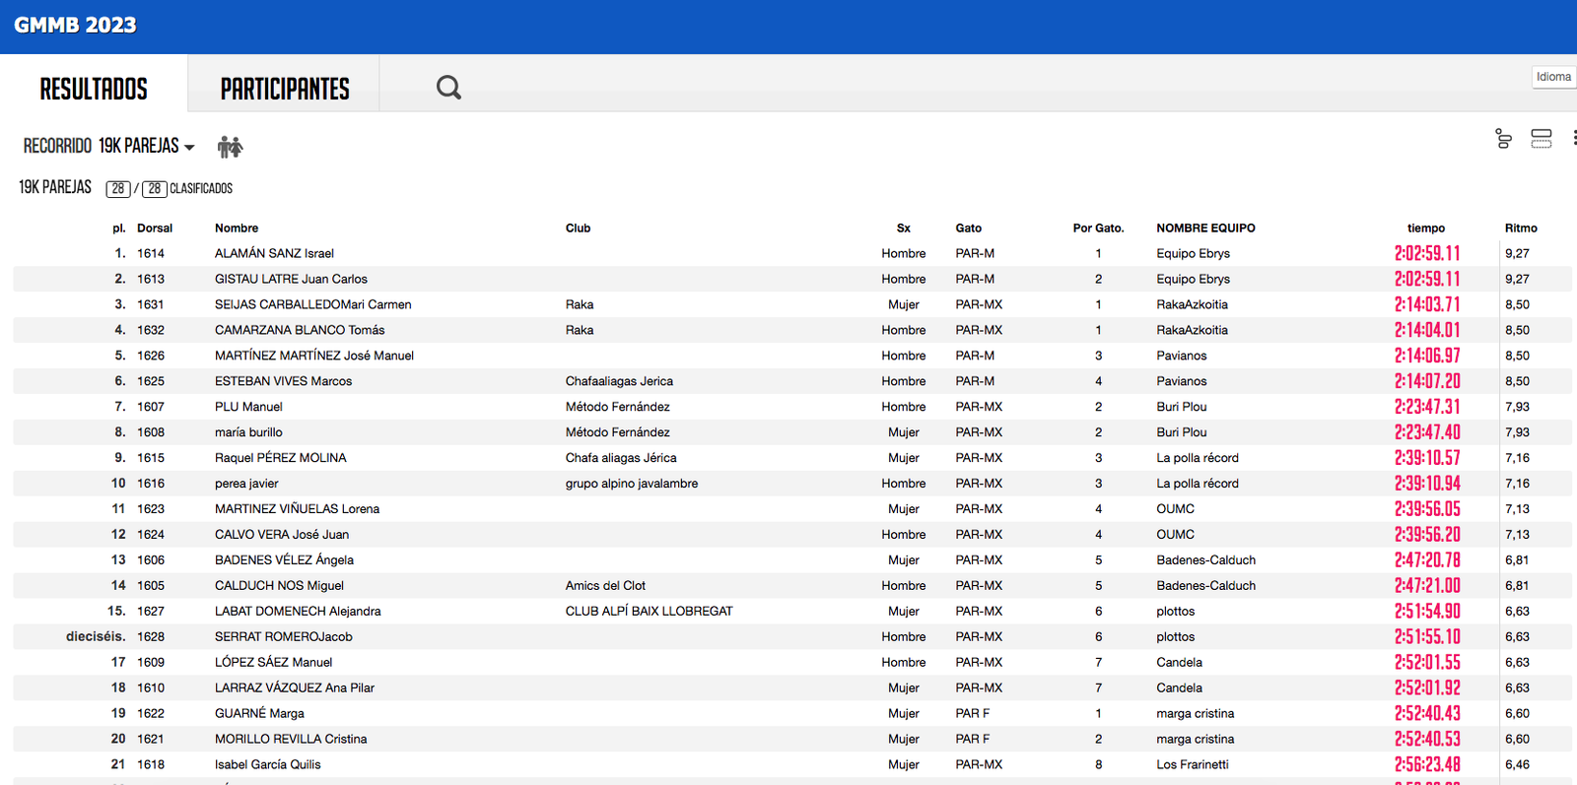Open the Idioma language selector
The height and width of the screenshot is (785, 1577).
tap(1553, 77)
